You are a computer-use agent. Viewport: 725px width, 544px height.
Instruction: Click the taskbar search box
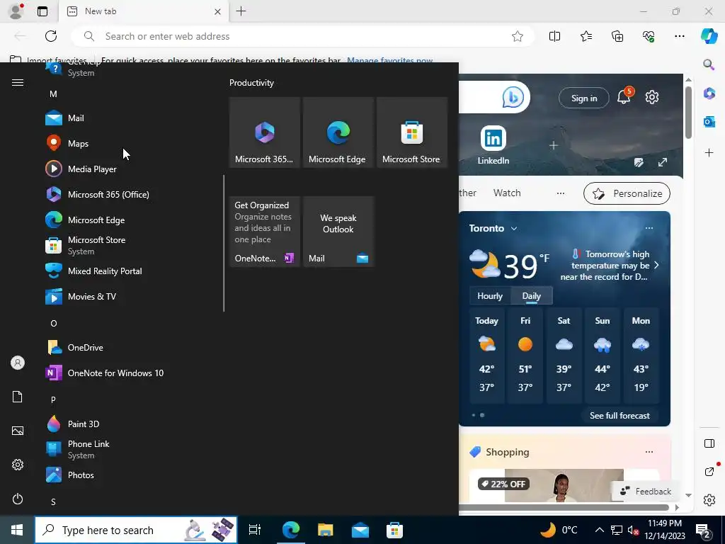136,530
